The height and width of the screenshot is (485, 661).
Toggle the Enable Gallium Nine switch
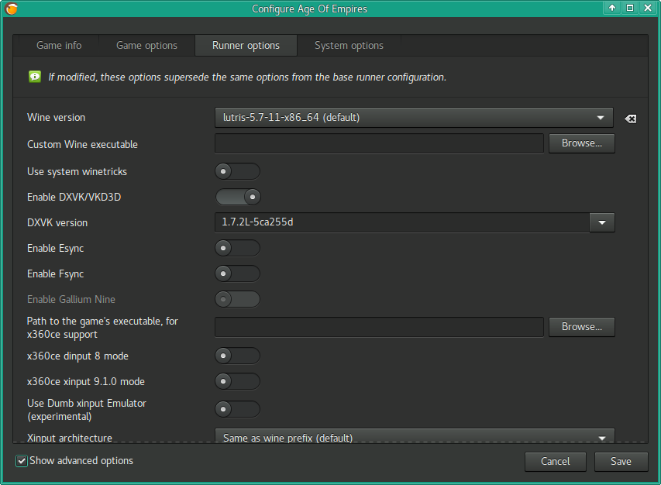[x=237, y=299]
